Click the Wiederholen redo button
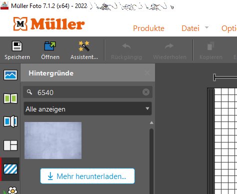The image size is (237, 194). [169, 51]
